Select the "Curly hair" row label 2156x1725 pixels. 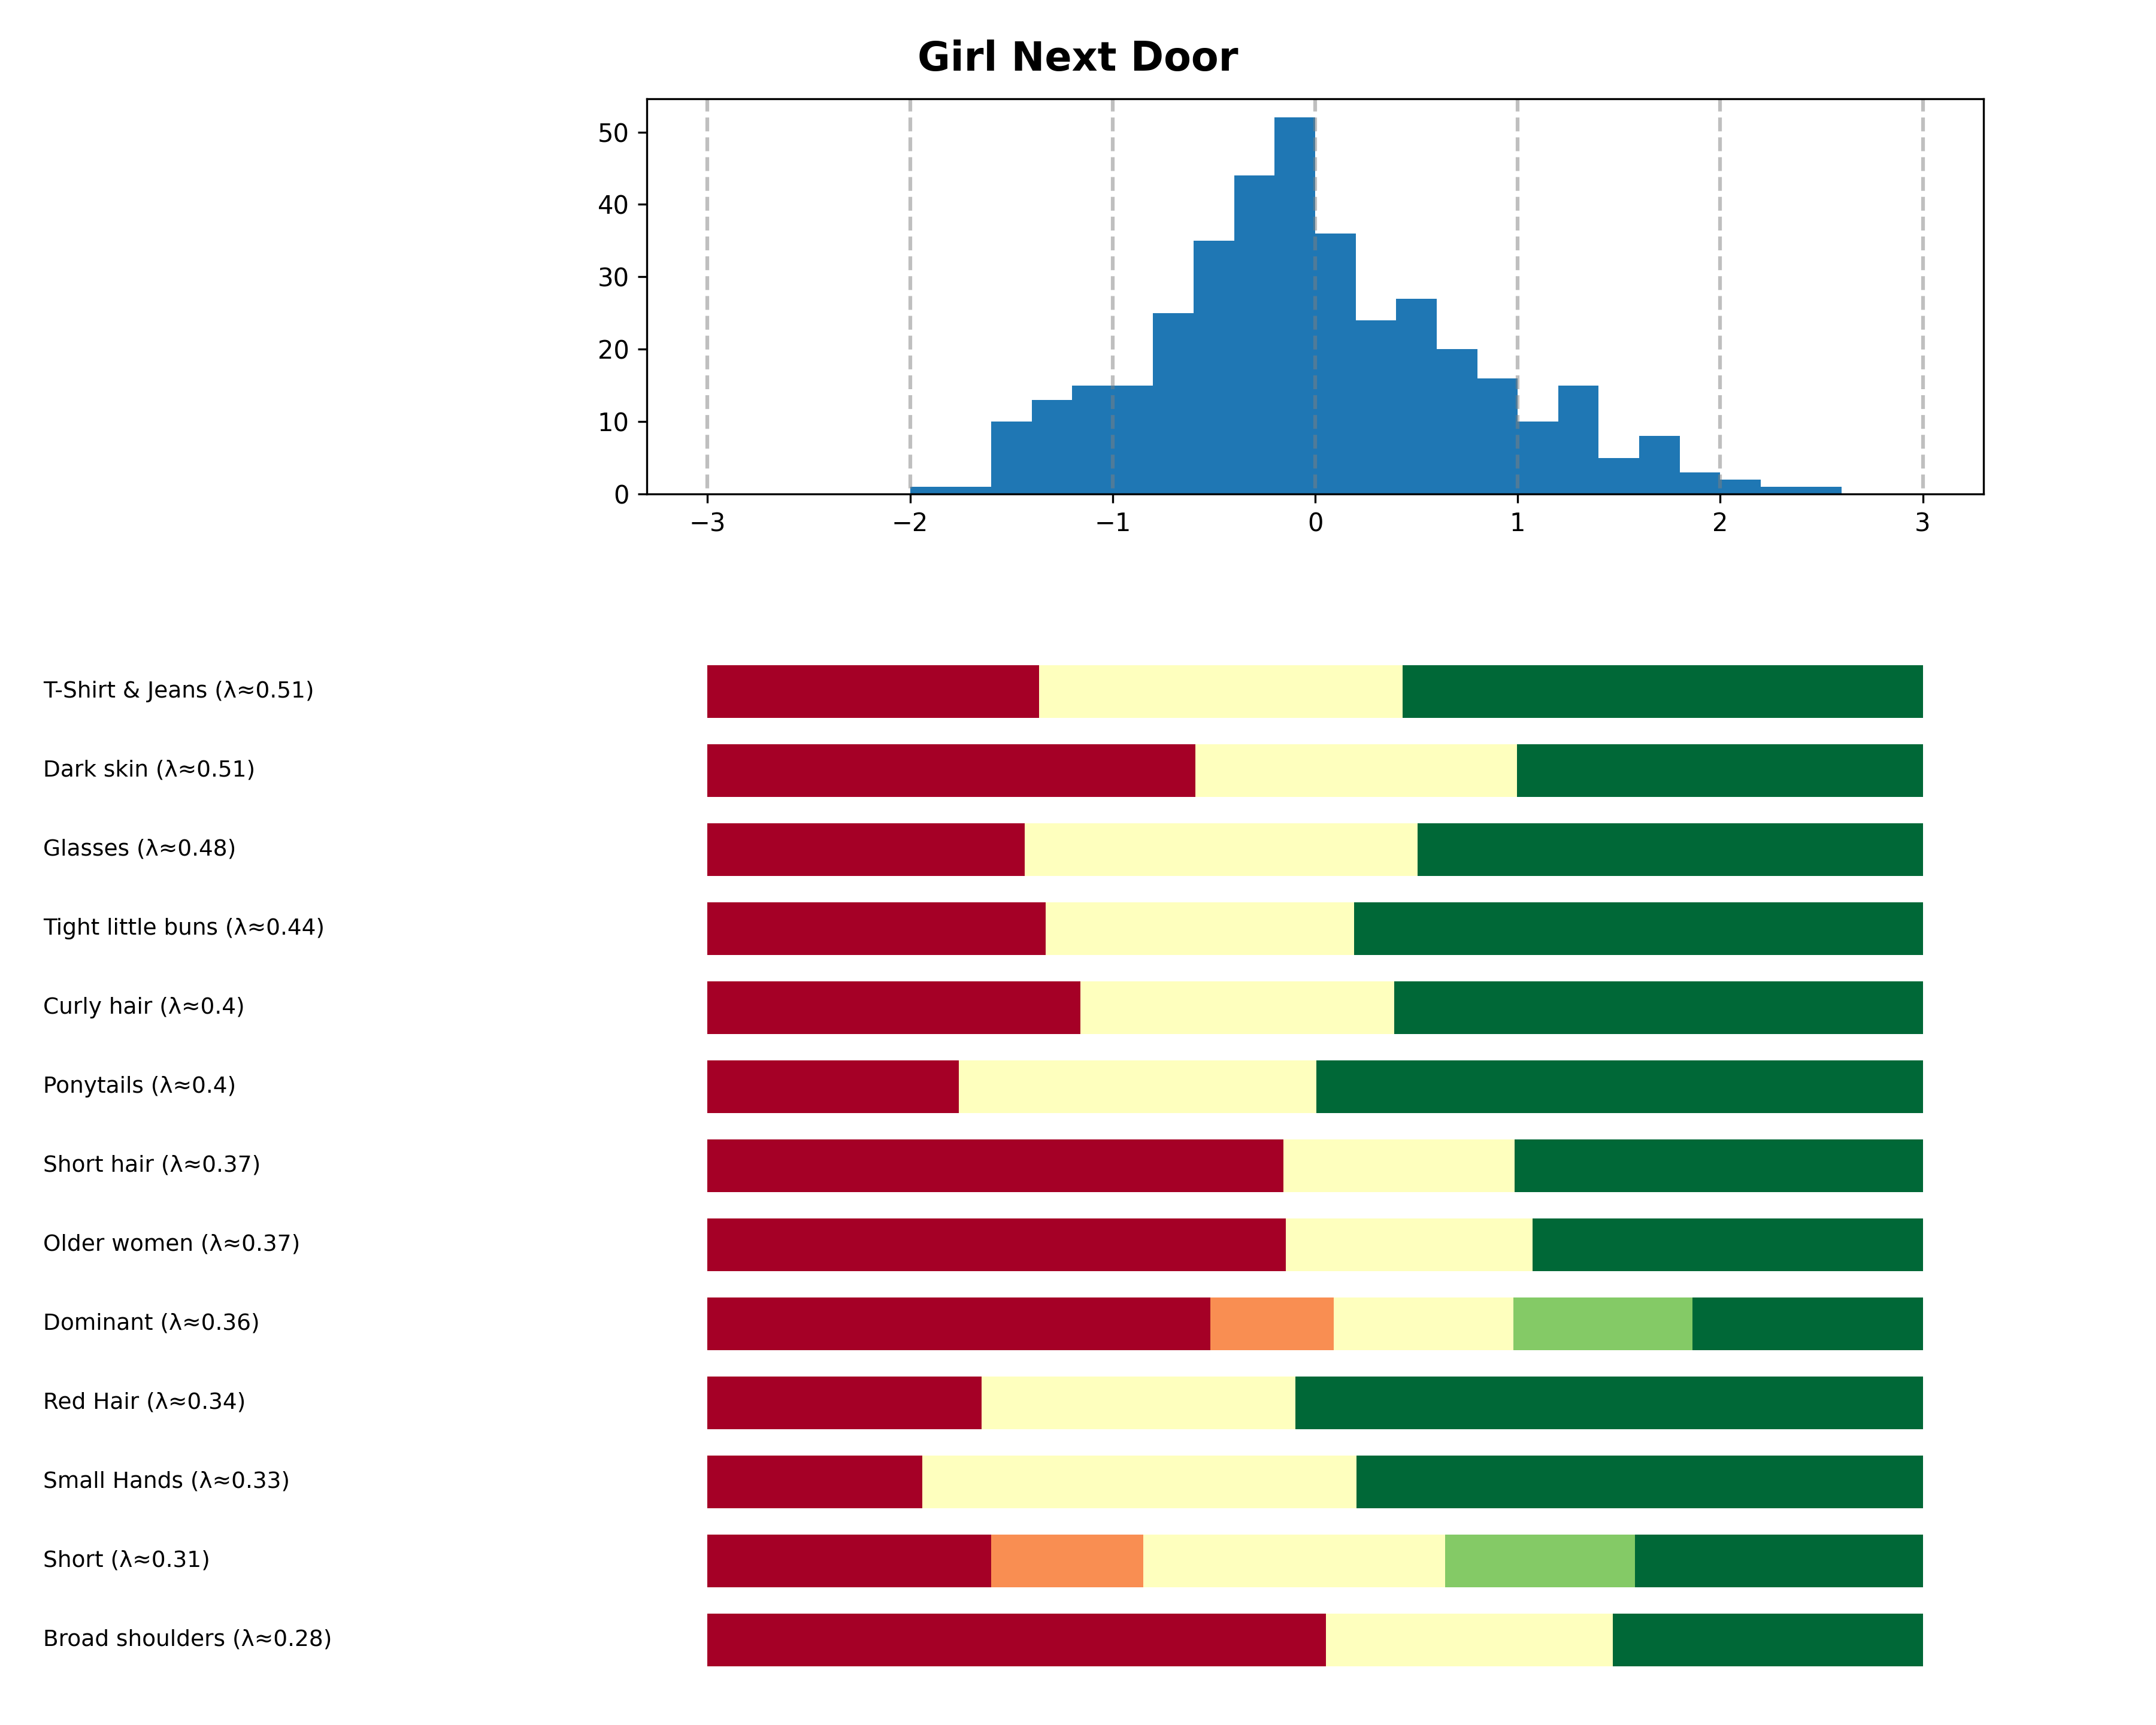(143, 1006)
